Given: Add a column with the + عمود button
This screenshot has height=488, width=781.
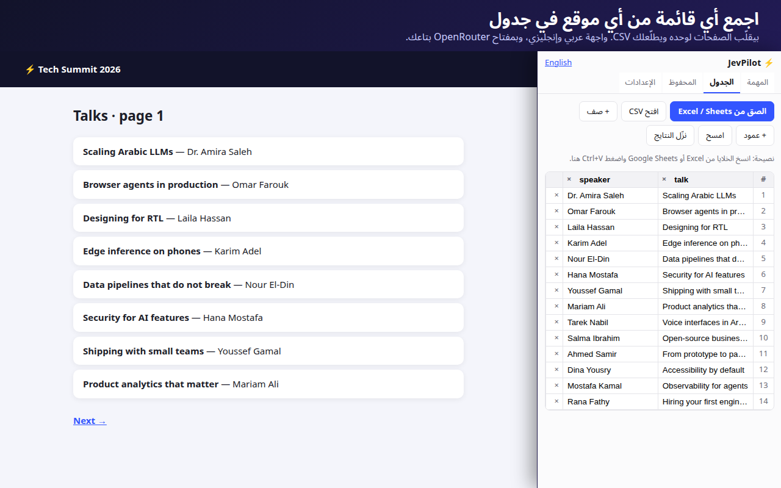Looking at the screenshot, I should click(x=755, y=135).
